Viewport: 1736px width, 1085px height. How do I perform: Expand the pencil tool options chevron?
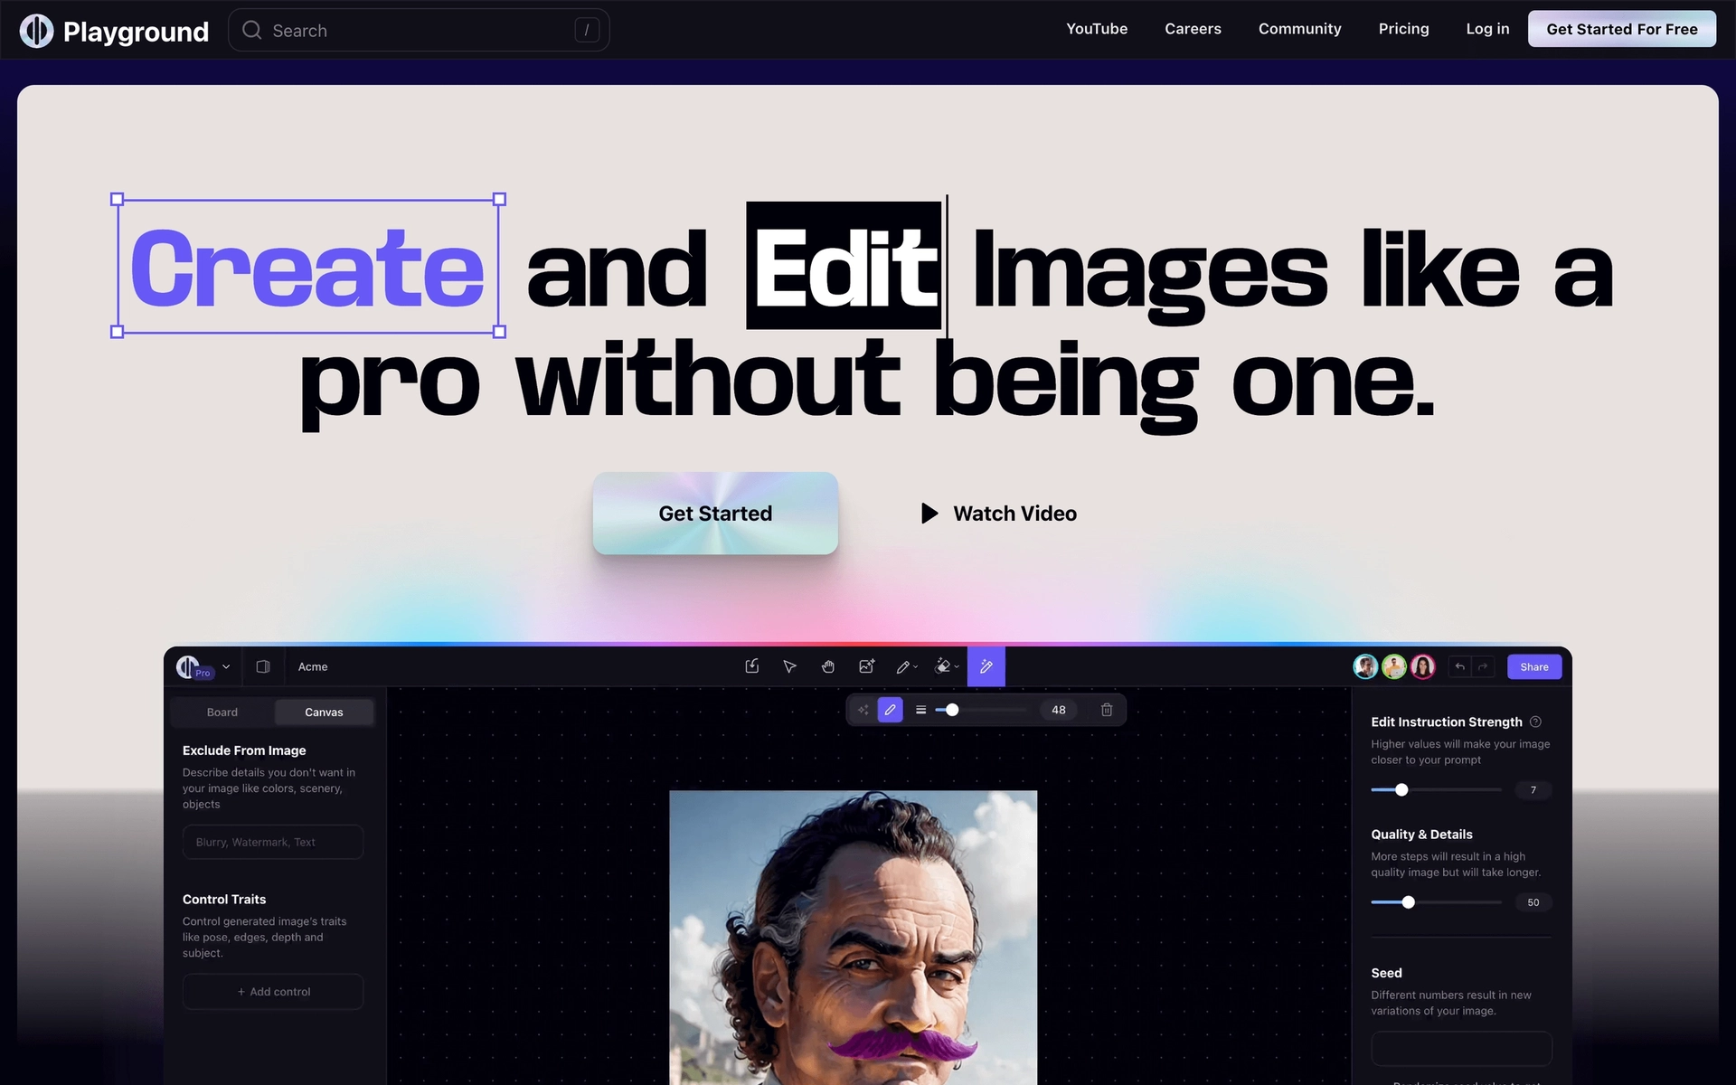[x=916, y=667]
